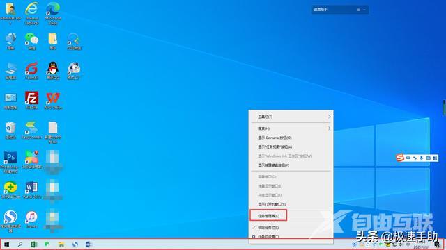The height and width of the screenshot is (250, 446).
Task: Click the 桌面助手 widget title
Action: point(321,10)
